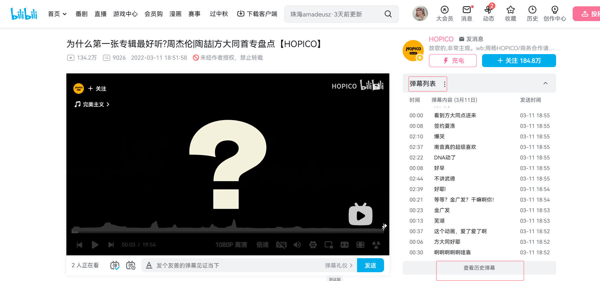Mute the video volume
This screenshot has height=281, width=600.
click(x=297, y=245)
